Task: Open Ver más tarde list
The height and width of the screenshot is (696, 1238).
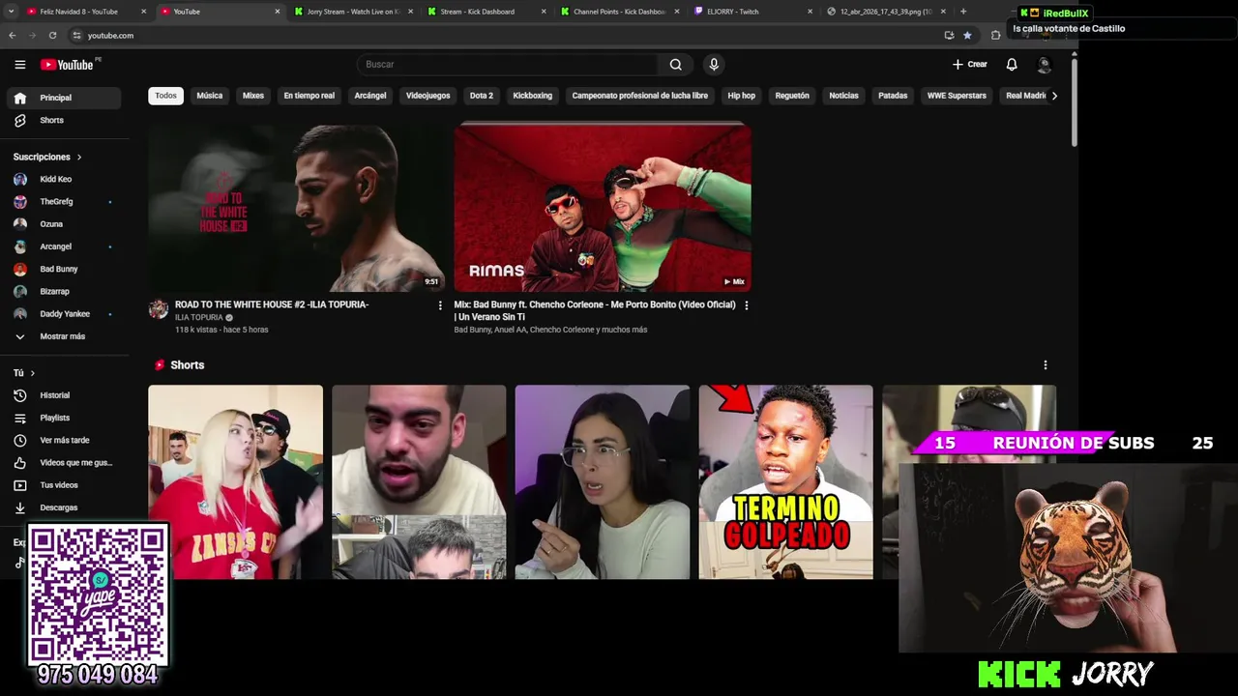Action: pos(65,440)
